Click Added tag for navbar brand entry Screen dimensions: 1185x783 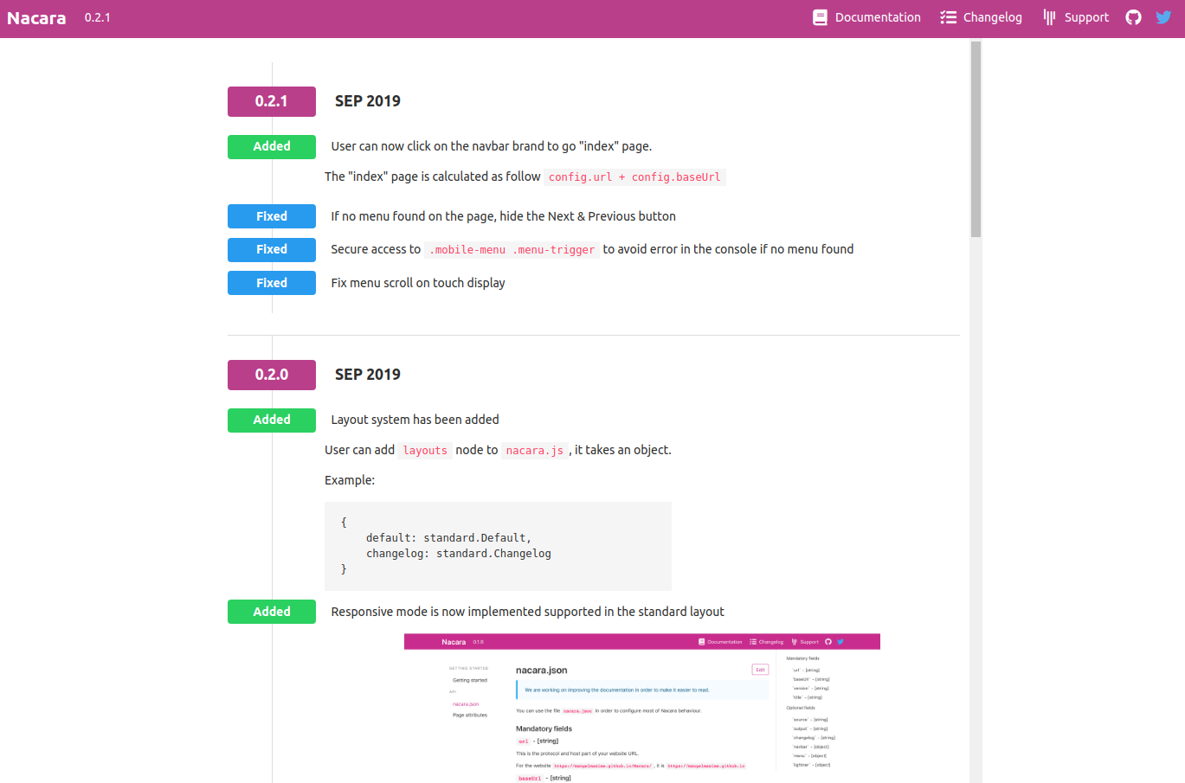point(272,146)
